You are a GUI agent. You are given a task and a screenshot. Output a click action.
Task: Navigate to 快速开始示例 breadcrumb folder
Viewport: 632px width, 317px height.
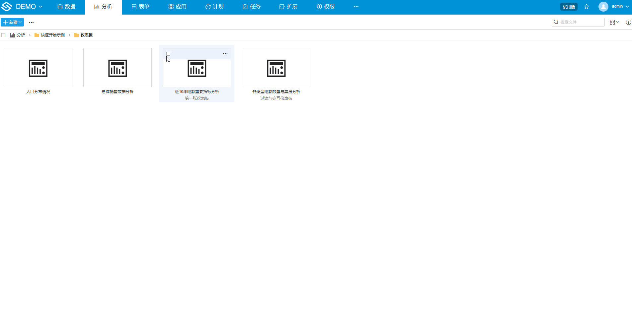click(52, 35)
